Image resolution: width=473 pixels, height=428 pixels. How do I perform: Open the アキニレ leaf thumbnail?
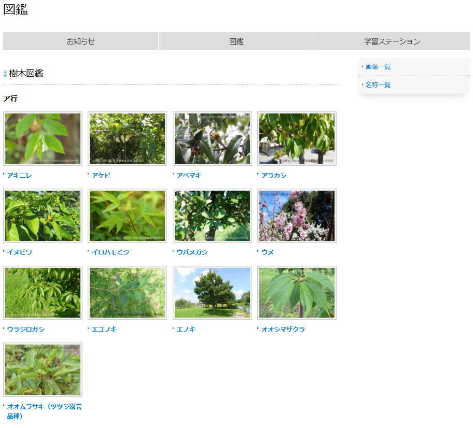tap(43, 139)
